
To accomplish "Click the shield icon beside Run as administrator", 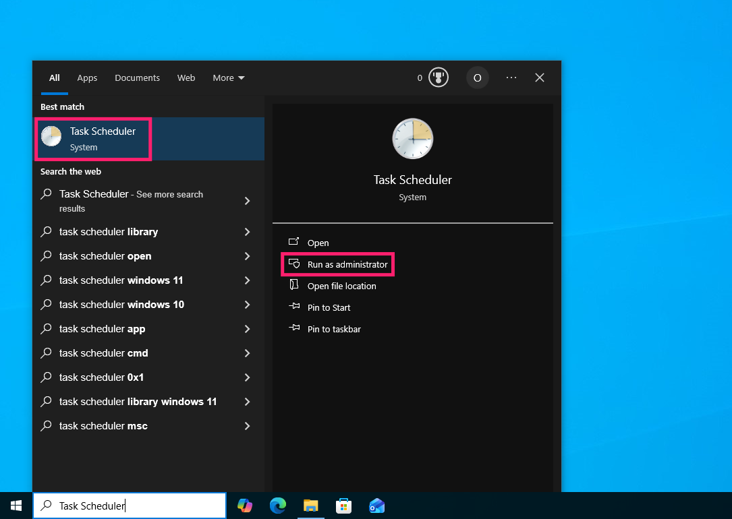I will (x=294, y=264).
